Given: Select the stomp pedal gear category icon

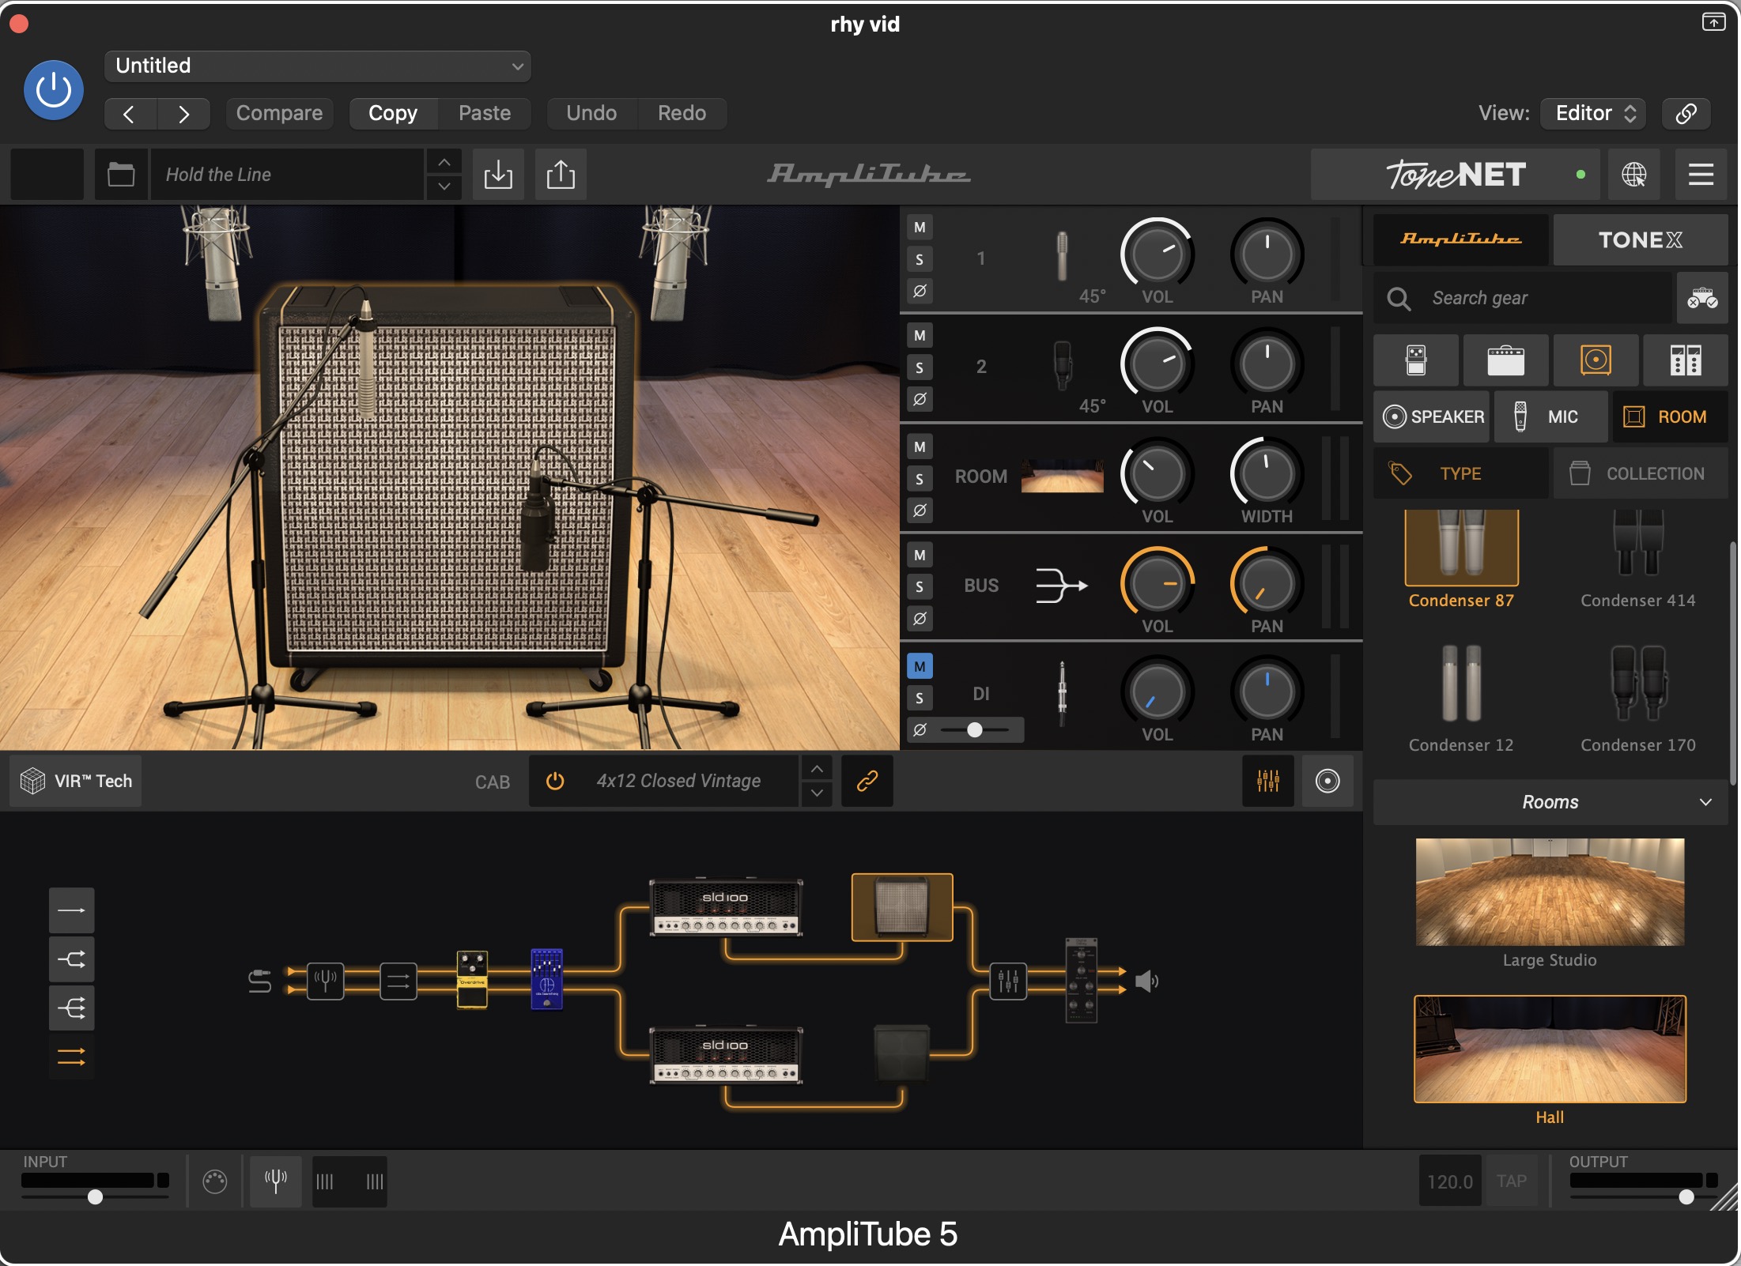Looking at the screenshot, I should tap(1416, 360).
